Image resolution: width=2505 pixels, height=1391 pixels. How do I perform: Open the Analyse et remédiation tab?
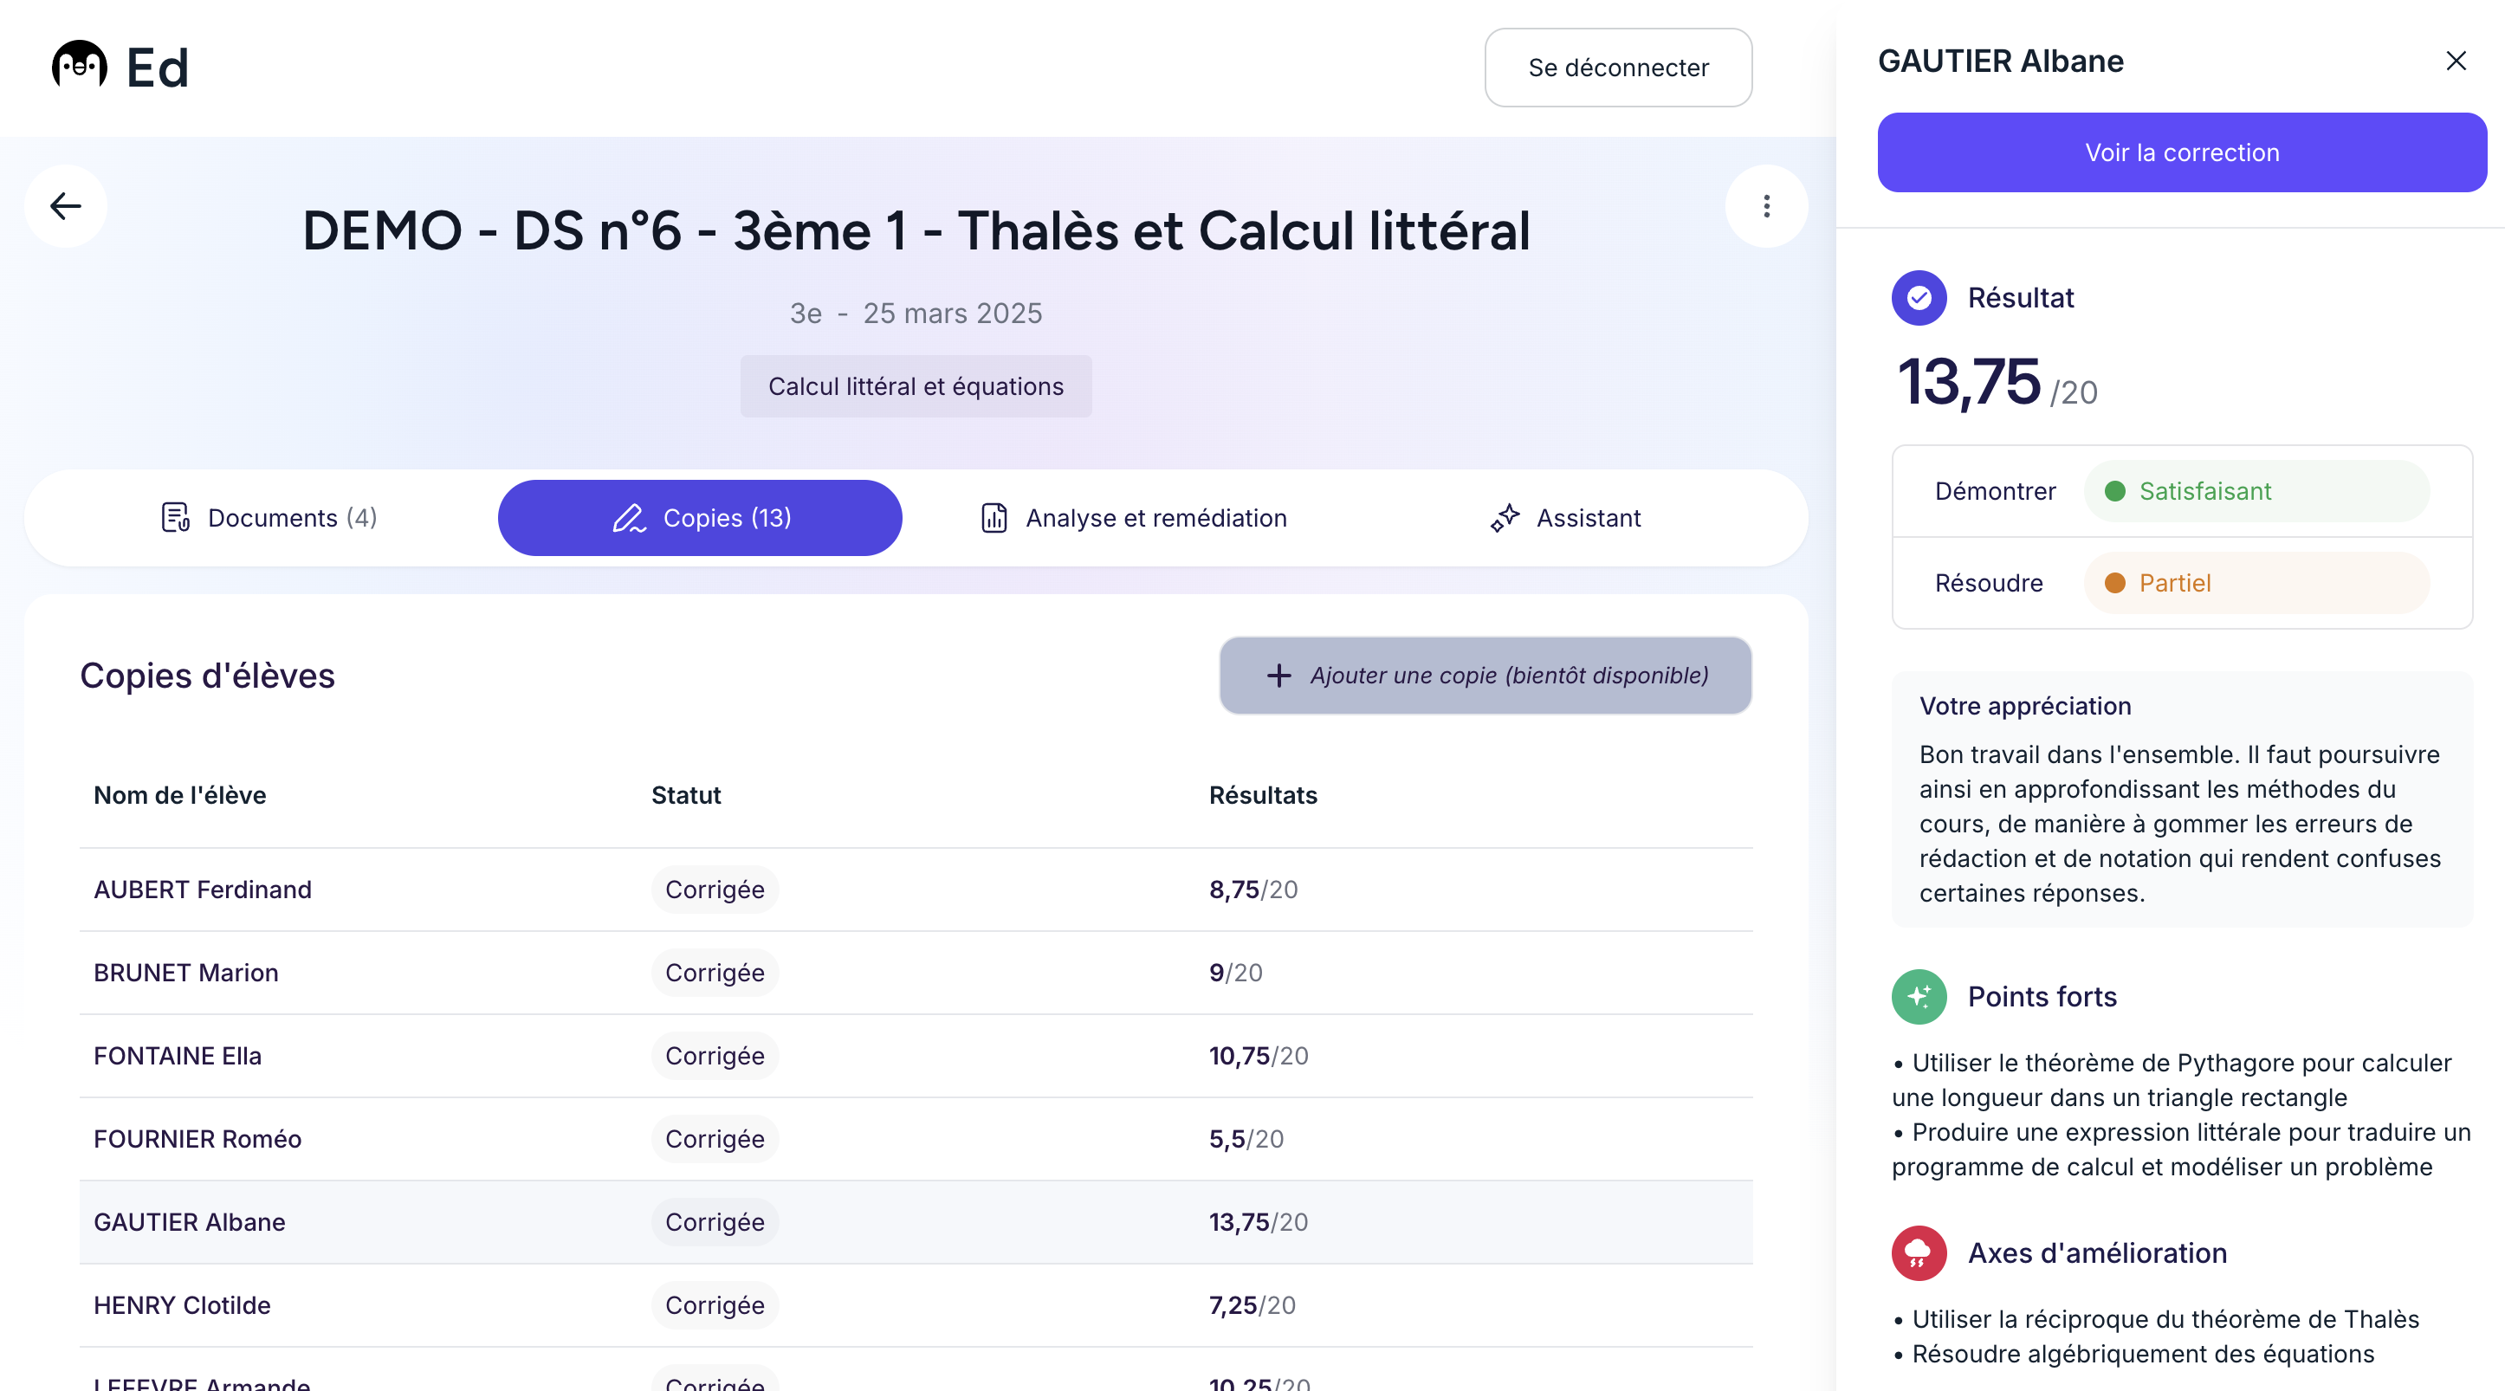click(x=1134, y=518)
